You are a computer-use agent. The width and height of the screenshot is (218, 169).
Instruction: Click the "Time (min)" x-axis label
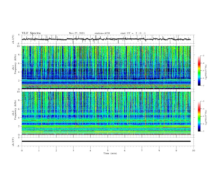point(110,153)
